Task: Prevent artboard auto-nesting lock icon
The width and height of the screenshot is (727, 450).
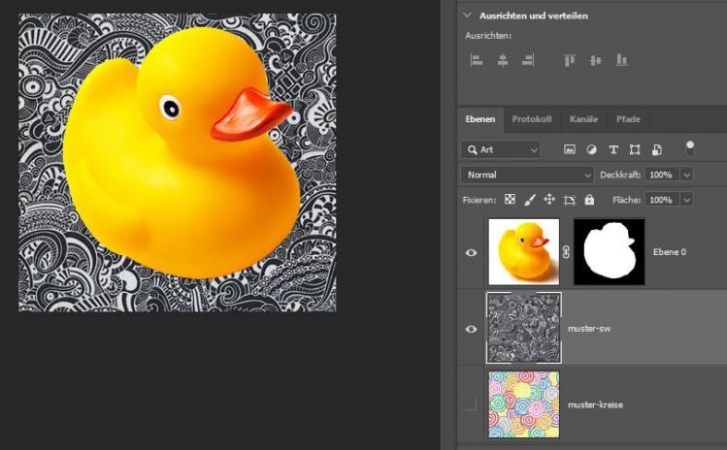Action: point(570,200)
